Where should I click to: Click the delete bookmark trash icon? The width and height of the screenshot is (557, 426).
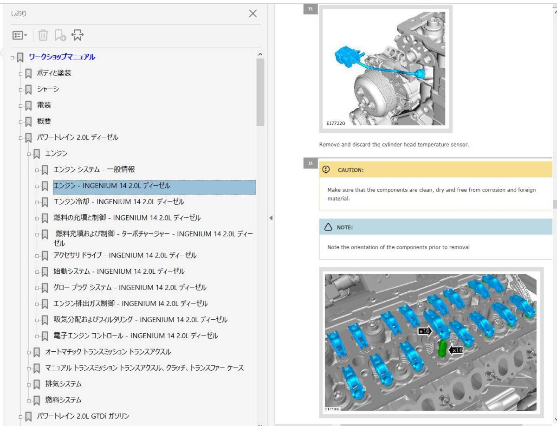pos(43,35)
